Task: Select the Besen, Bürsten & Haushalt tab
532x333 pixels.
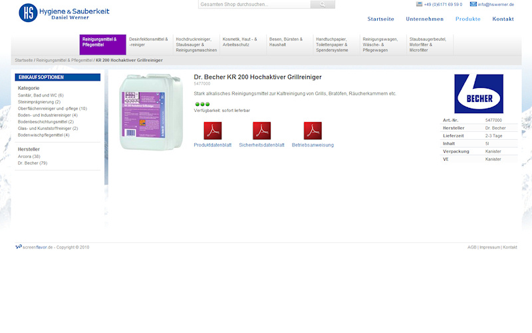Action: tap(290, 45)
